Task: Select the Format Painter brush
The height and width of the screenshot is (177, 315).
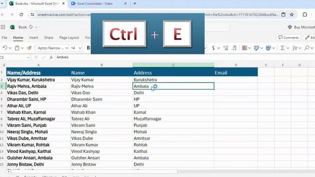Action: click(x=30, y=48)
